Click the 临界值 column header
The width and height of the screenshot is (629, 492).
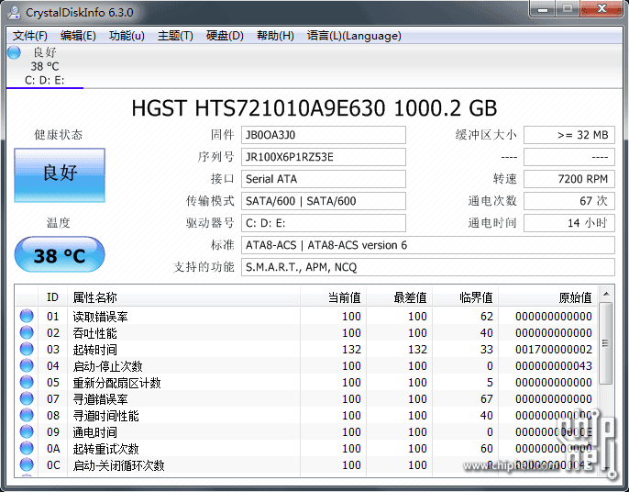[466, 297]
